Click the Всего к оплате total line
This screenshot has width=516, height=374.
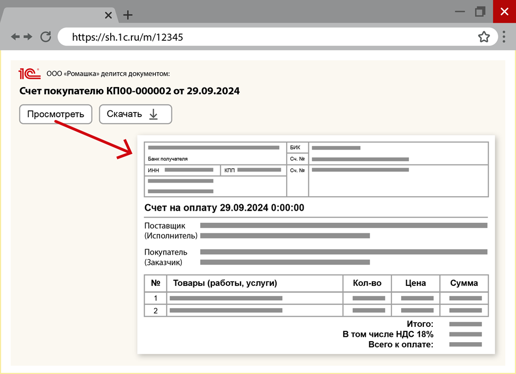(x=401, y=345)
